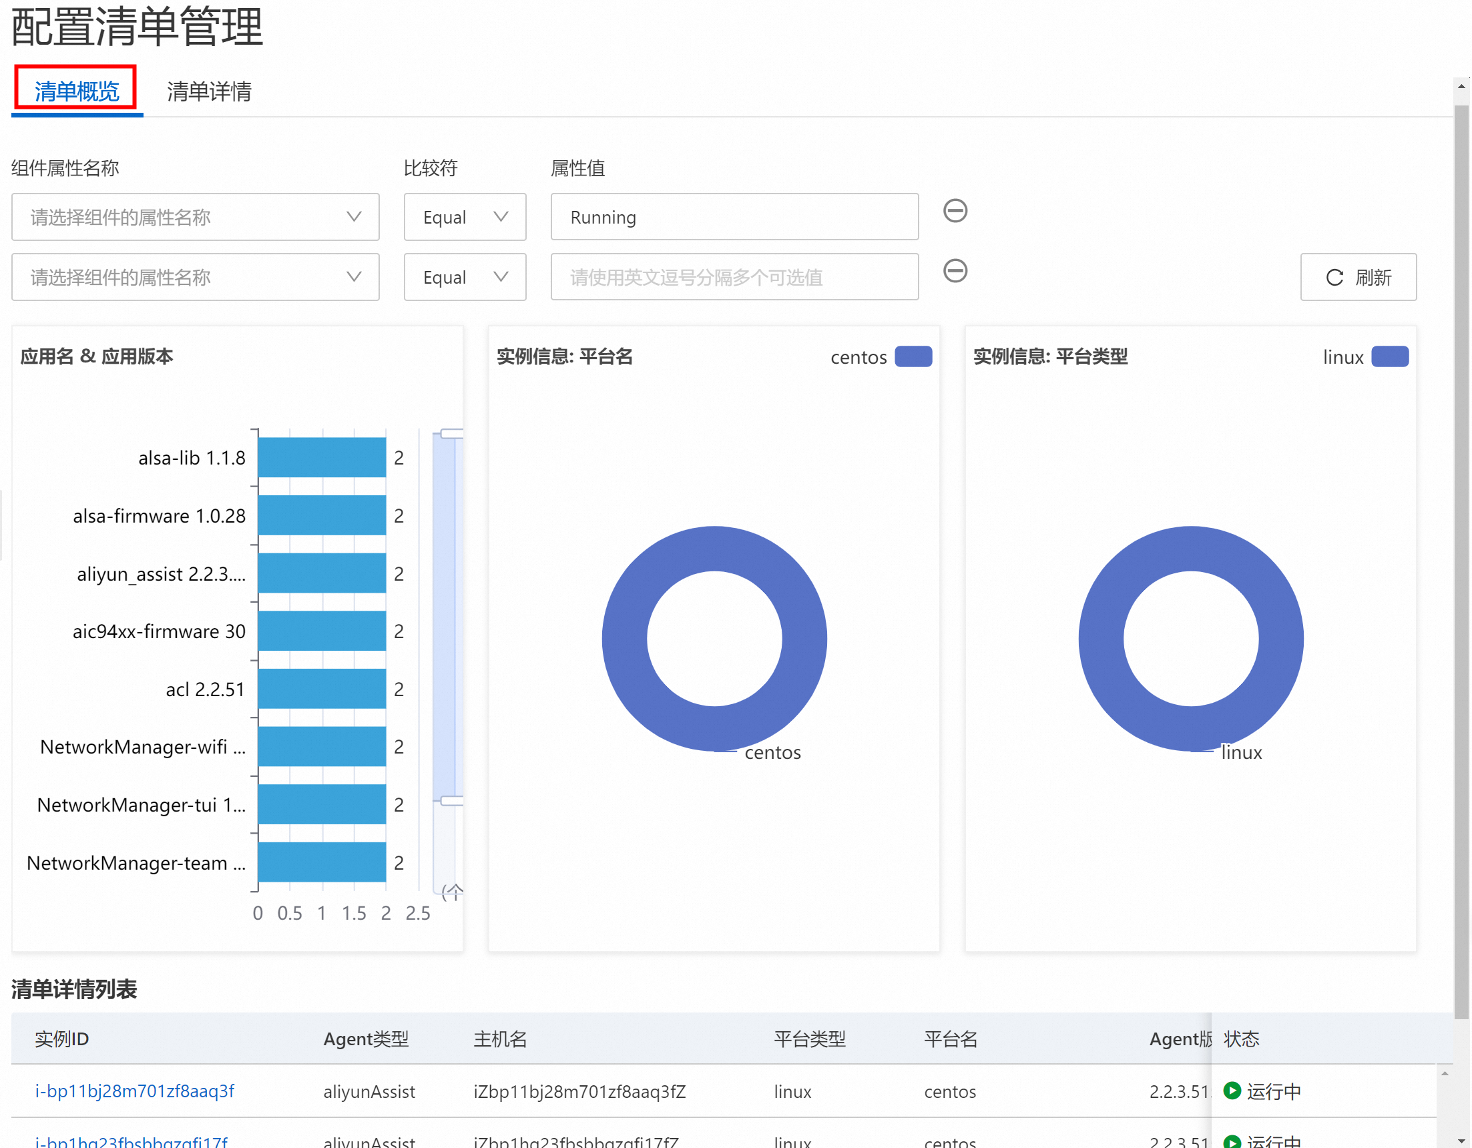Switch to 清单概览 tab
1472x1148 pixels.
[x=76, y=90]
